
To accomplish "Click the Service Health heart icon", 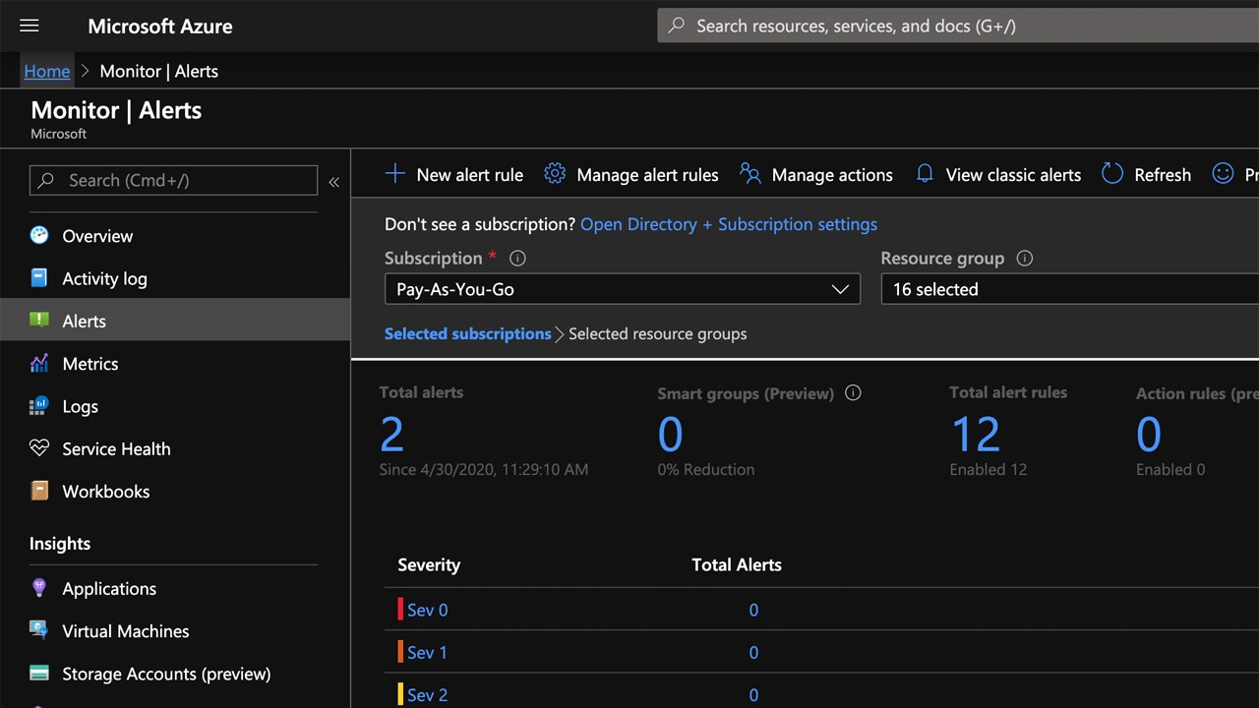I will point(39,448).
